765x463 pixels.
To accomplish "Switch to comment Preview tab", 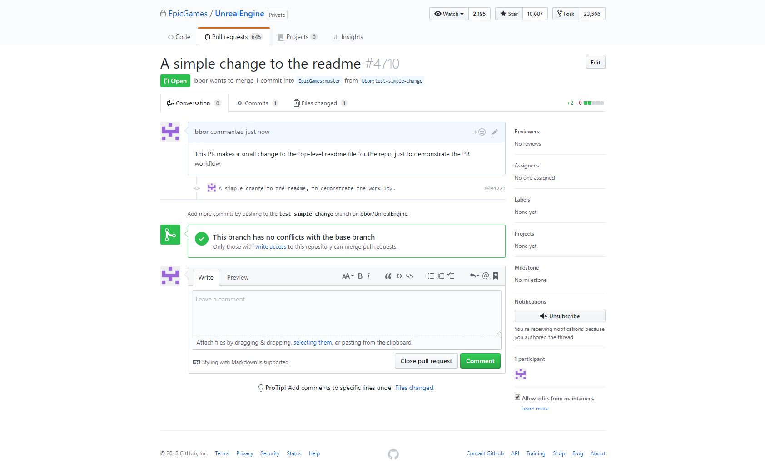I will [238, 277].
